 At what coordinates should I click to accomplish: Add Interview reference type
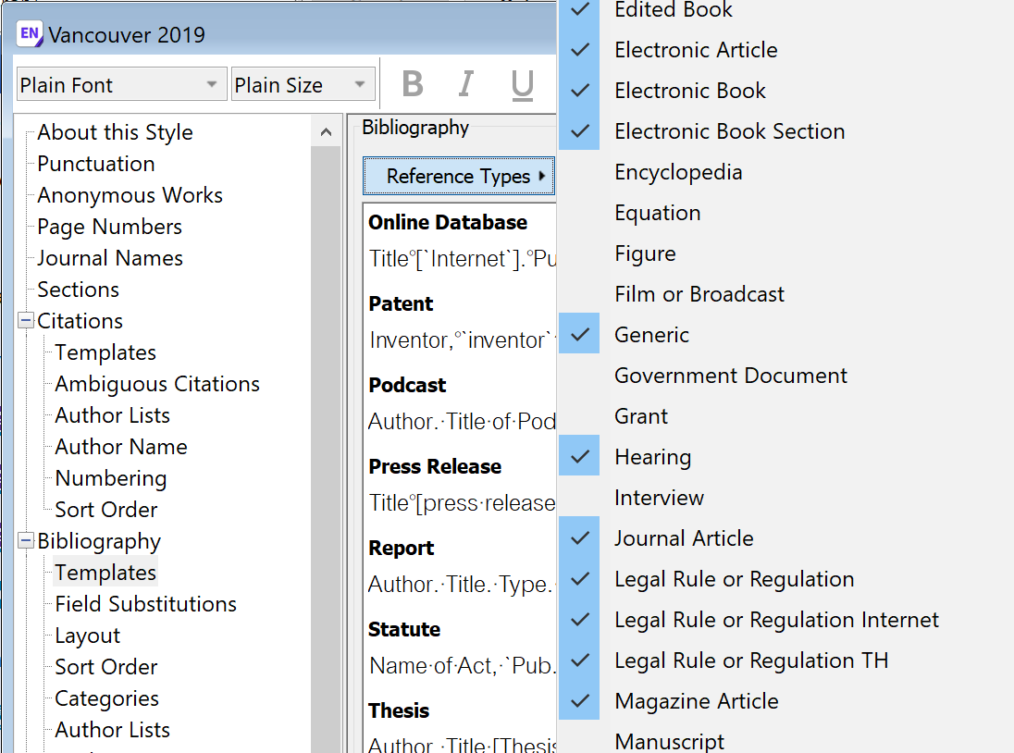click(x=659, y=498)
